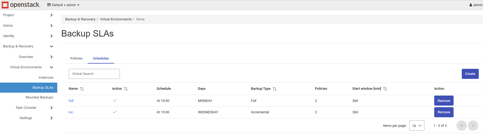
Task: Click the OpenStack logo
Action: 21,5
